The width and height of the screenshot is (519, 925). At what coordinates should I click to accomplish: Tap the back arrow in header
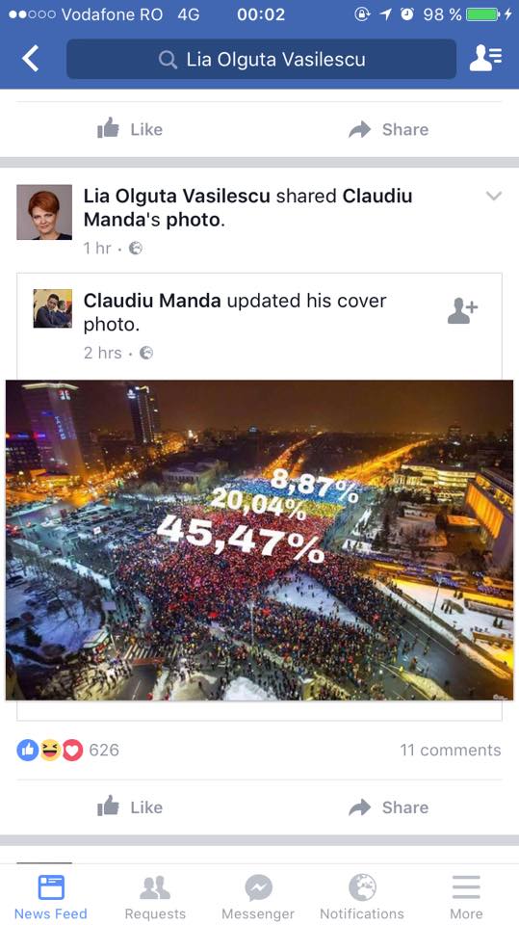(30, 59)
